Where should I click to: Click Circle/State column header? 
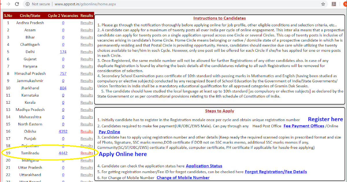[30, 16]
